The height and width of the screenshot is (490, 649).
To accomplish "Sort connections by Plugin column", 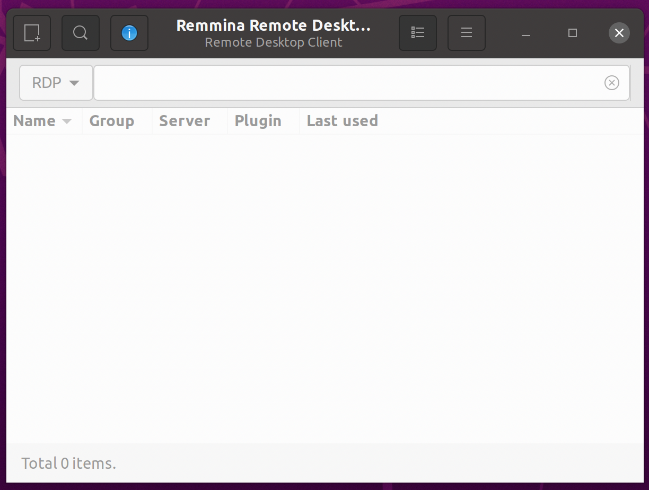I will [x=264, y=121].
